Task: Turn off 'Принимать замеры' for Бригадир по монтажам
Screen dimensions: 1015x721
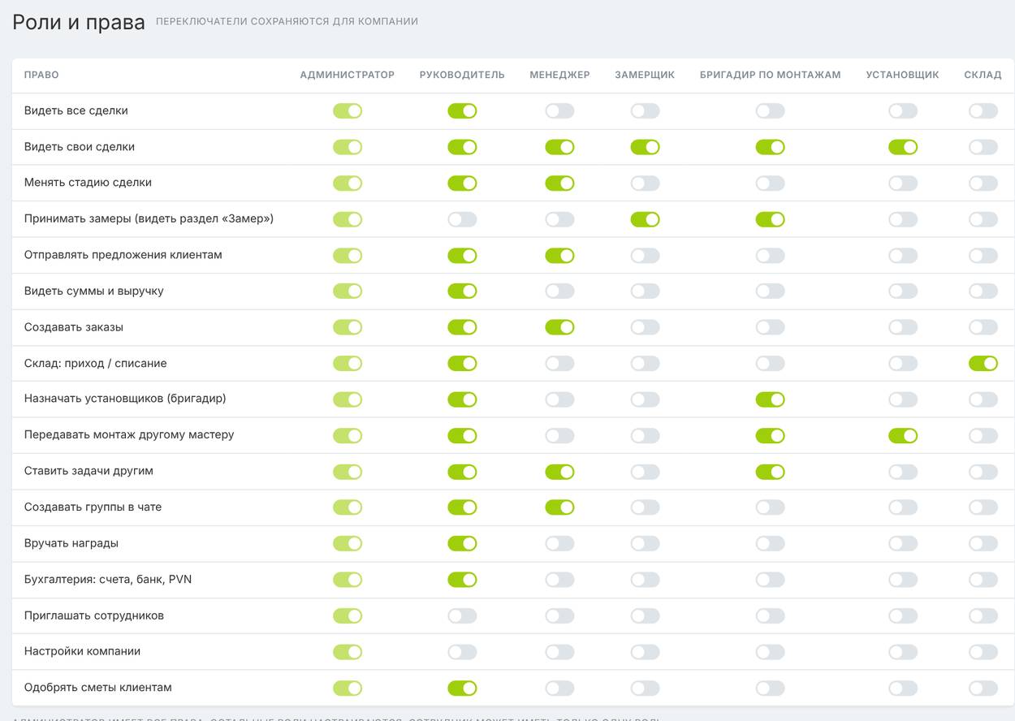Action: tap(770, 219)
